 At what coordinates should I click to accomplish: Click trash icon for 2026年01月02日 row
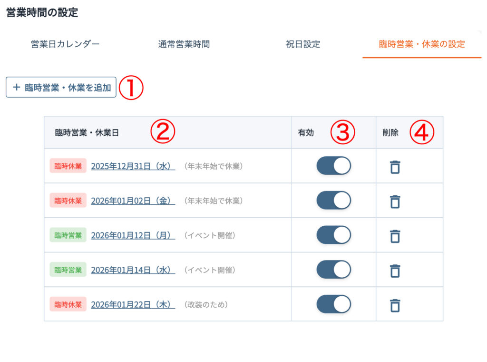[x=395, y=201]
